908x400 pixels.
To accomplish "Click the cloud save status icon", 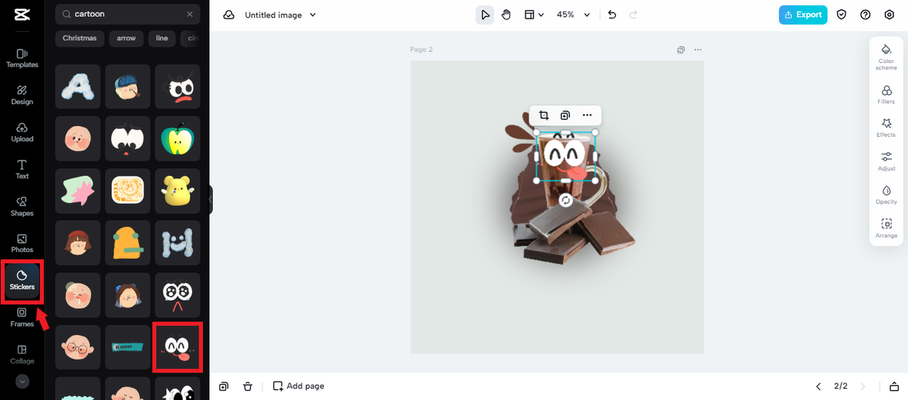I will point(229,15).
